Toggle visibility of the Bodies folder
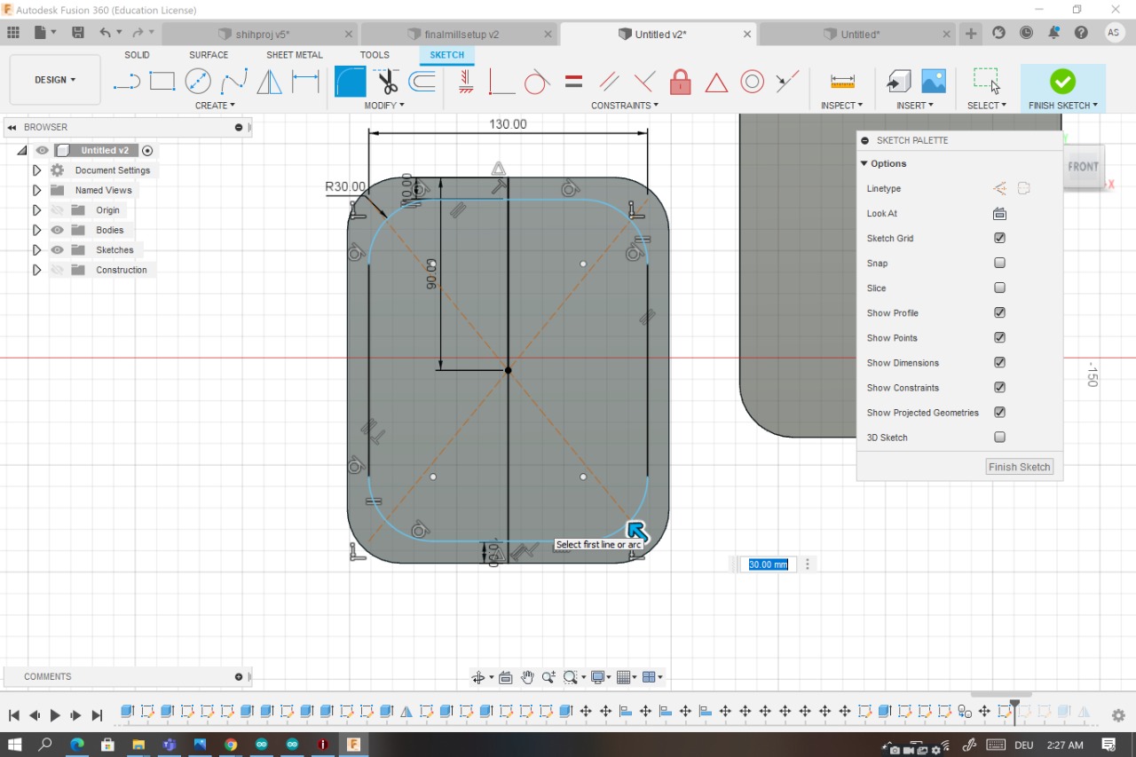Image resolution: width=1136 pixels, height=757 pixels. [58, 230]
